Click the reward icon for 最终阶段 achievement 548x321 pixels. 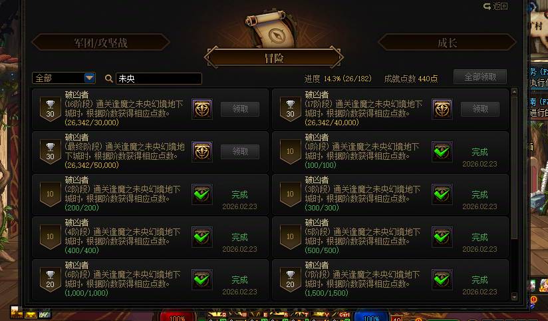[202, 152]
